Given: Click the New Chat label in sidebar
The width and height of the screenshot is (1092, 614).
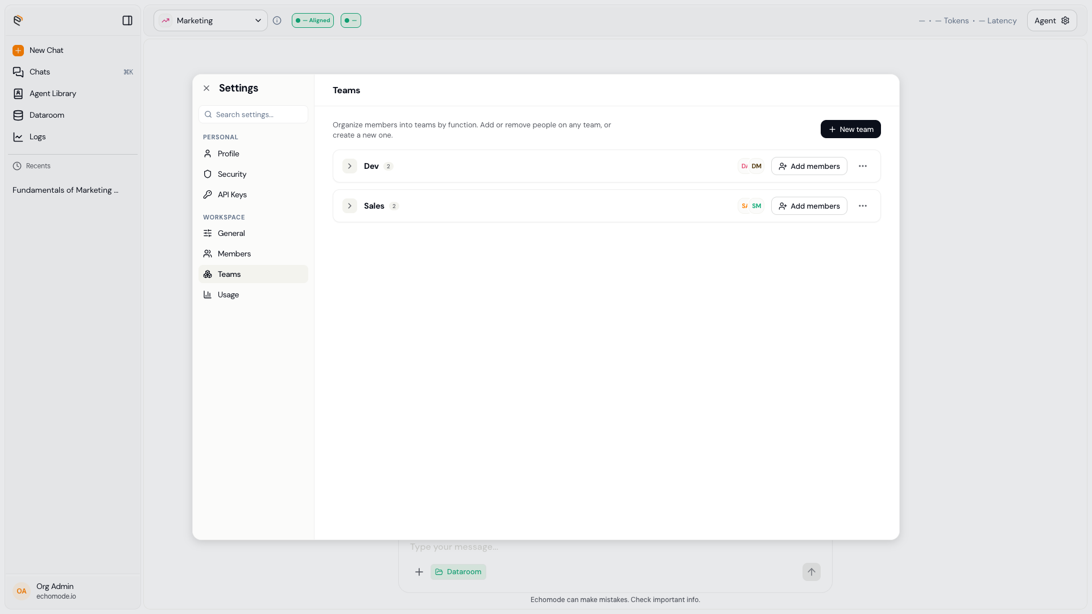Looking at the screenshot, I should [47, 51].
